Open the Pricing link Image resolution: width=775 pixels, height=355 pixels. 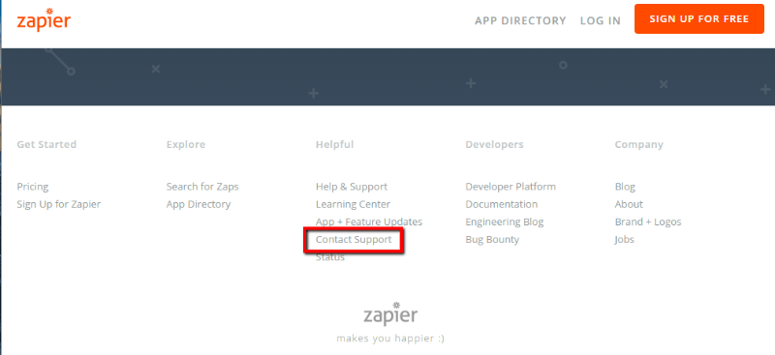click(33, 187)
